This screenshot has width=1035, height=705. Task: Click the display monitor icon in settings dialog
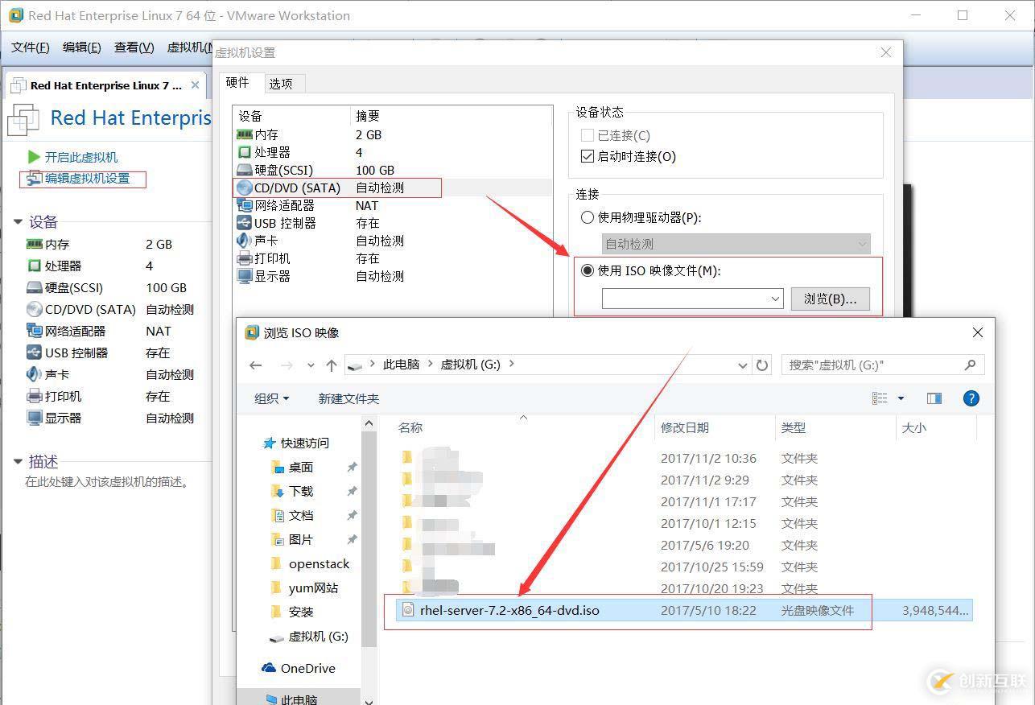pos(245,276)
